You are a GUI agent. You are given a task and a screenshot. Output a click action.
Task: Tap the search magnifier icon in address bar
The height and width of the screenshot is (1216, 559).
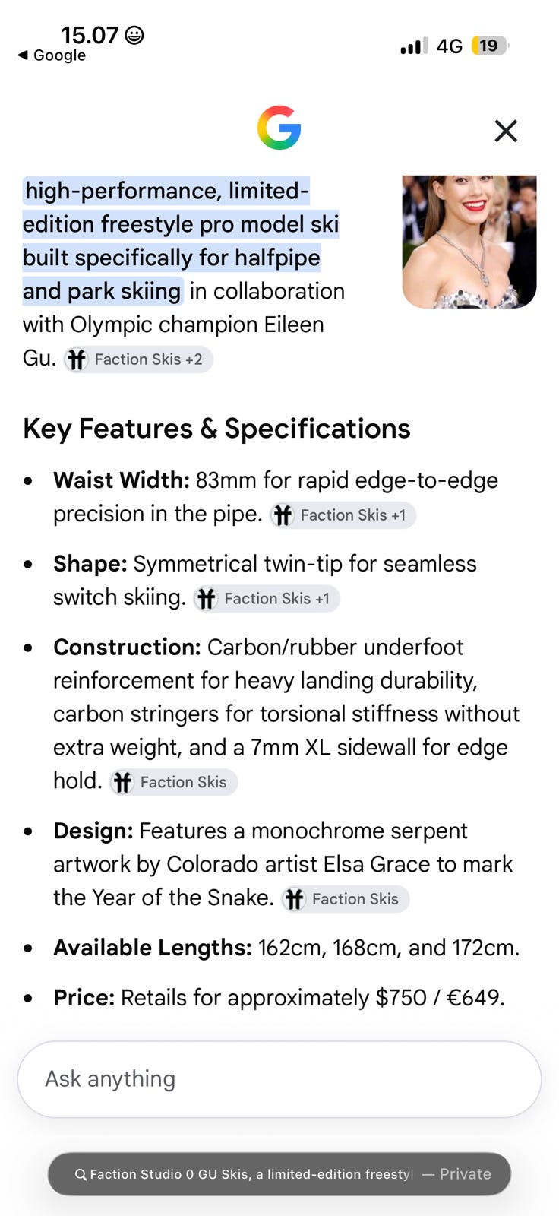81,1174
